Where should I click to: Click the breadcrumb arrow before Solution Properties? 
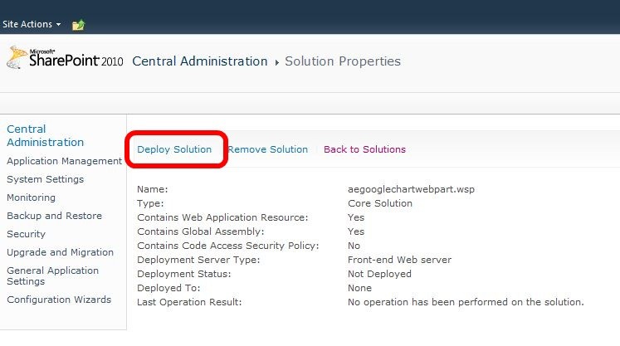click(276, 62)
